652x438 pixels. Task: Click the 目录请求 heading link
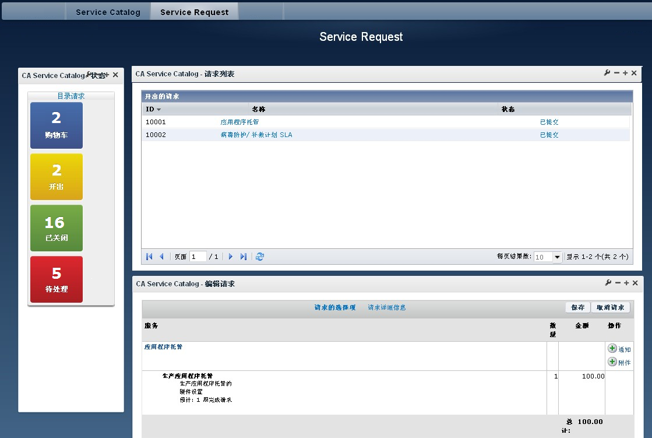[71, 96]
